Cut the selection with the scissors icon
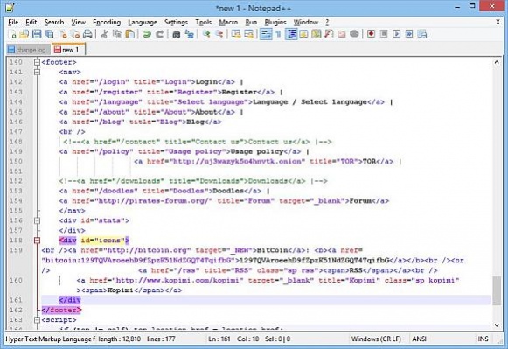508x349 pixels. click(x=104, y=34)
